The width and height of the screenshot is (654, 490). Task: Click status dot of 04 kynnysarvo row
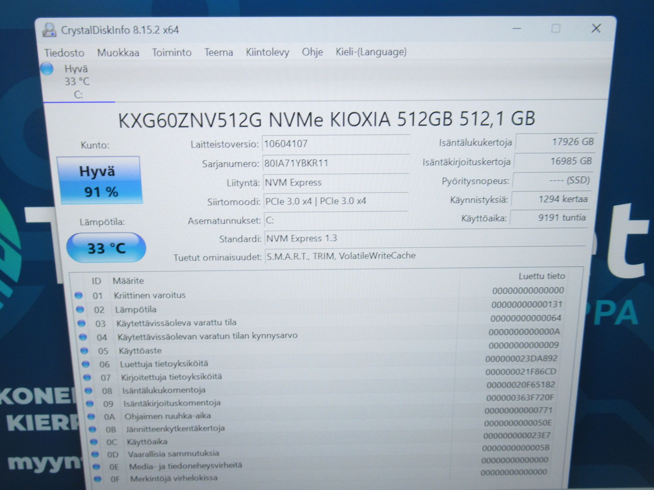click(x=83, y=337)
